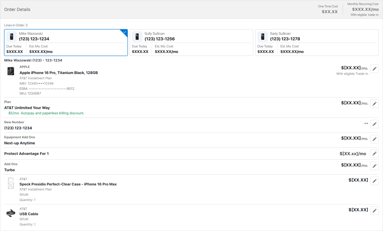Select Sully Sullivan's line card
This screenshot has width=383, height=231.
click(191, 43)
